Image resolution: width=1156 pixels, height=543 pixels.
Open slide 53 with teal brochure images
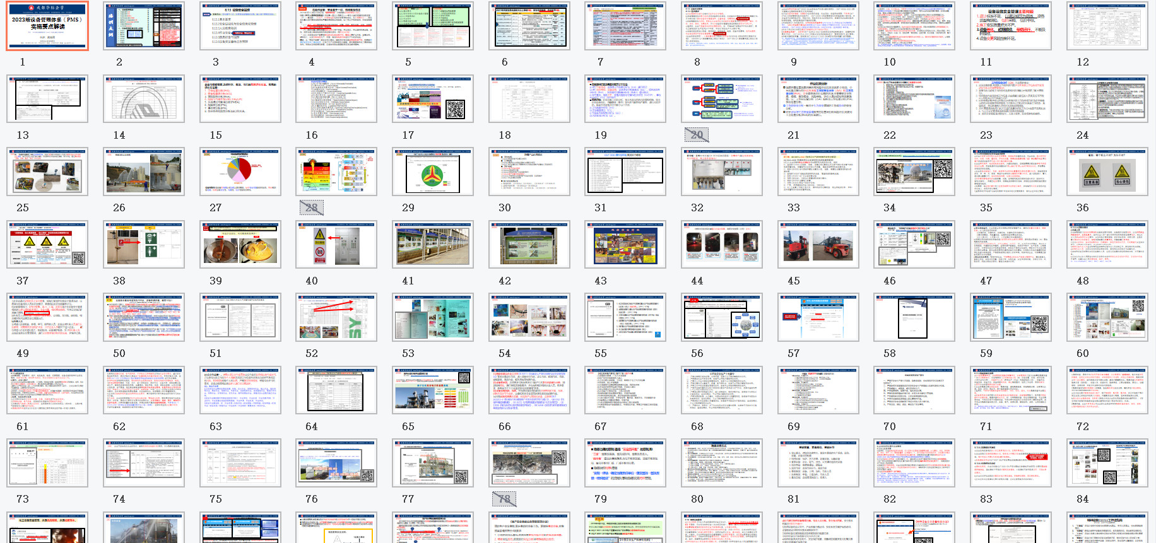pos(432,317)
